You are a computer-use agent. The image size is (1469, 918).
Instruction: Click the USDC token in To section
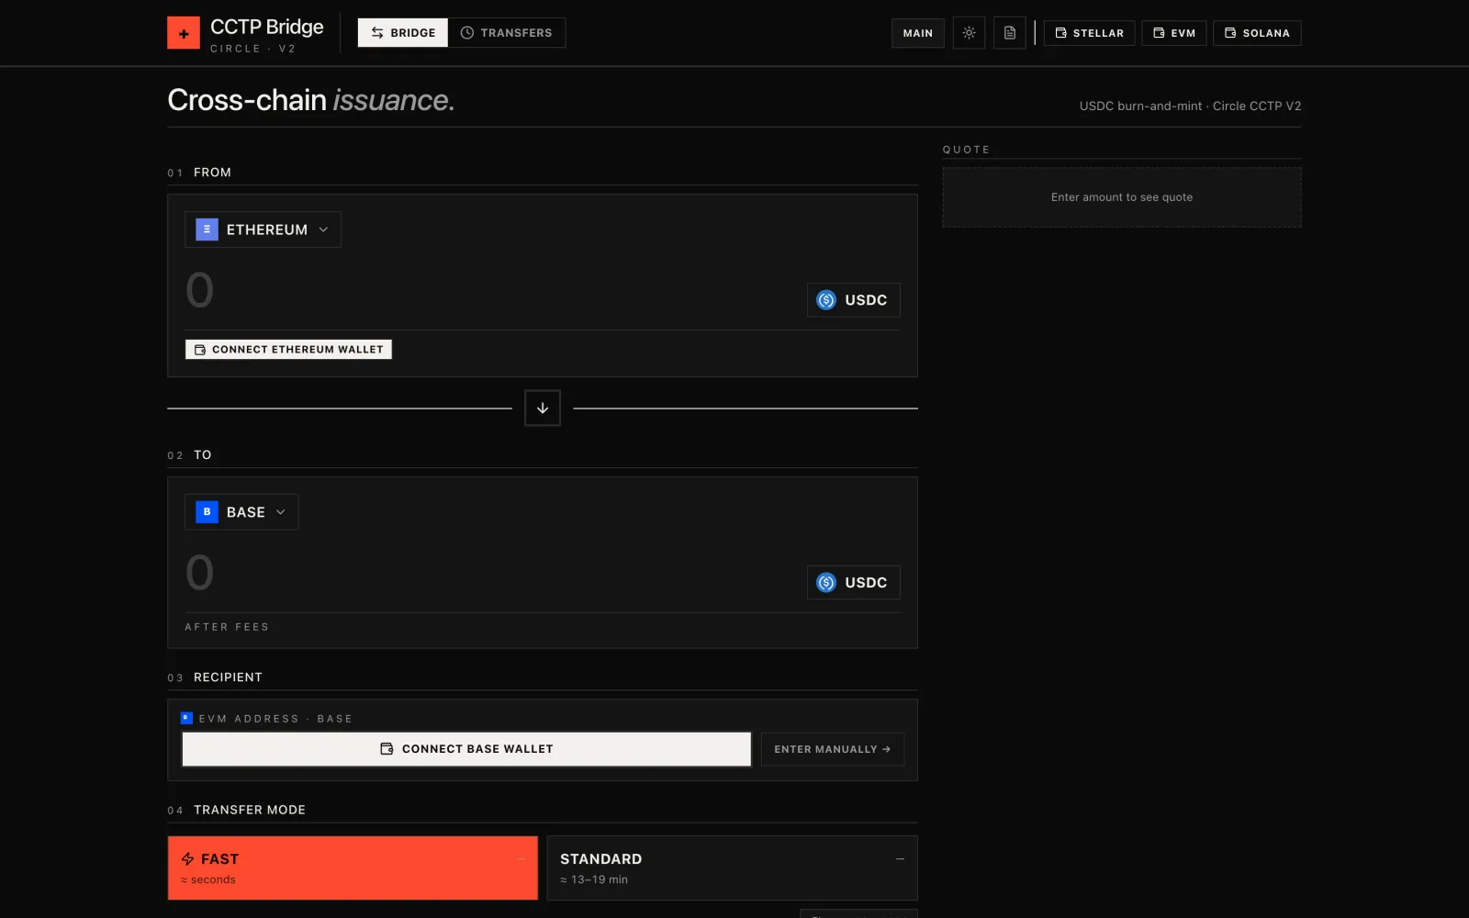(853, 583)
